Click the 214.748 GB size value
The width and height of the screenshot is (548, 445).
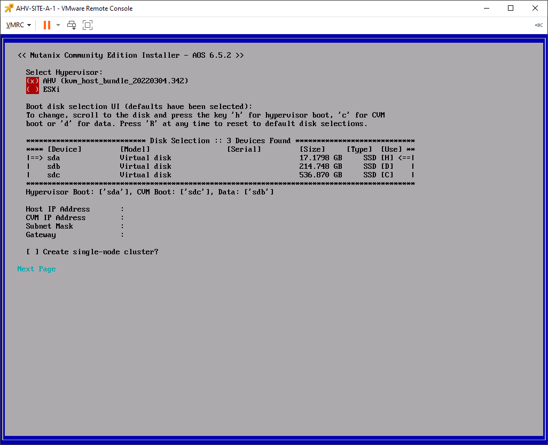tap(320, 166)
